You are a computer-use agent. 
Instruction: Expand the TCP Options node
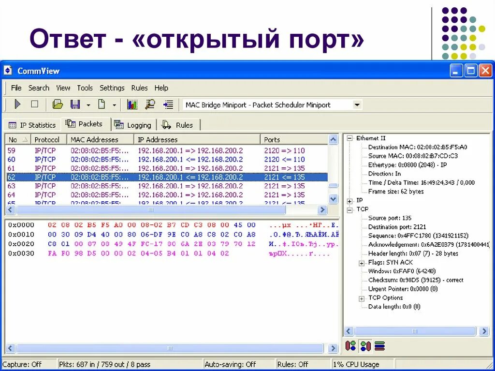(362, 298)
